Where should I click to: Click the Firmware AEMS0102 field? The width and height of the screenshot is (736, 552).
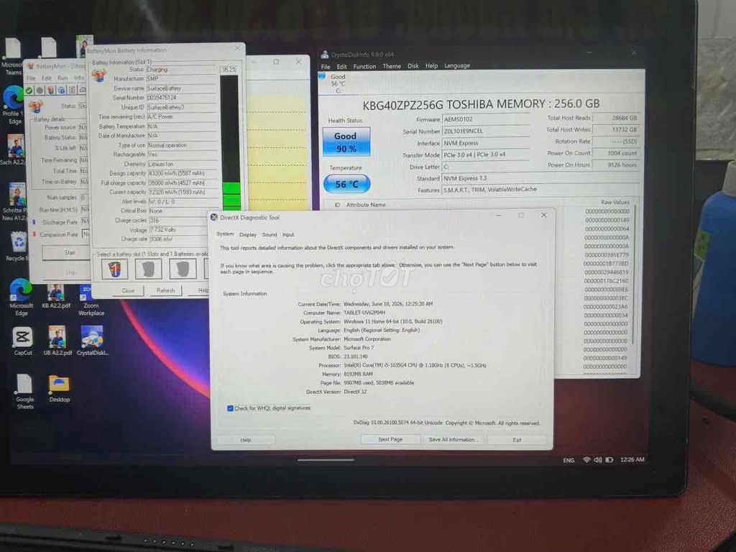486,120
